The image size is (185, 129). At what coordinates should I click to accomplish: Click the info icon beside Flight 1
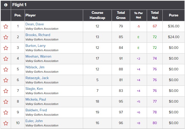(x=6, y=5)
